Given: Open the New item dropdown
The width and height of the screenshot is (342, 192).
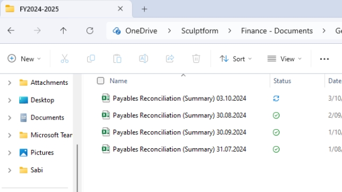Looking at the screenshot, I should coord(24,59).
